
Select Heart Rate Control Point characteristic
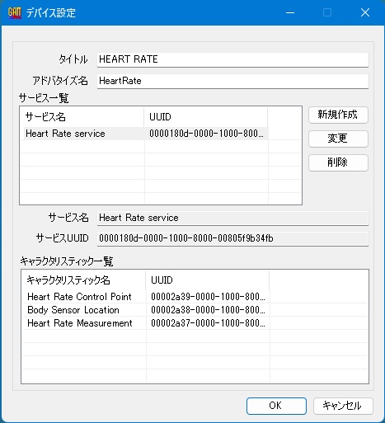click(146, 297)
